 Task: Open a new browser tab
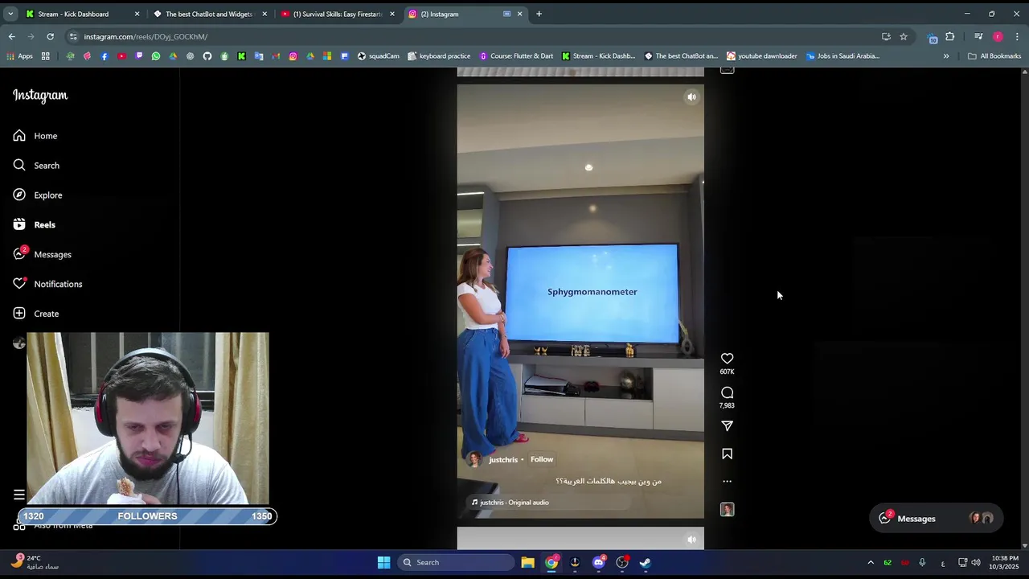click(x=539, y=14)
